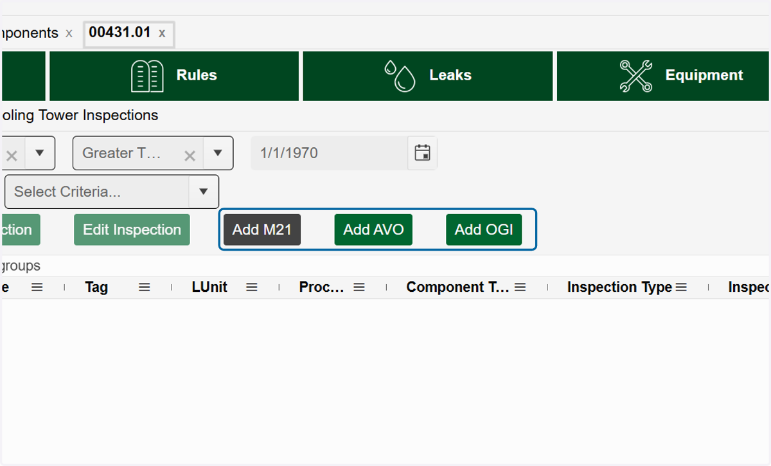Click the Add AVO button
This screenshot has width=771, height=466.
pyautogui.click(x=373, y=230)
